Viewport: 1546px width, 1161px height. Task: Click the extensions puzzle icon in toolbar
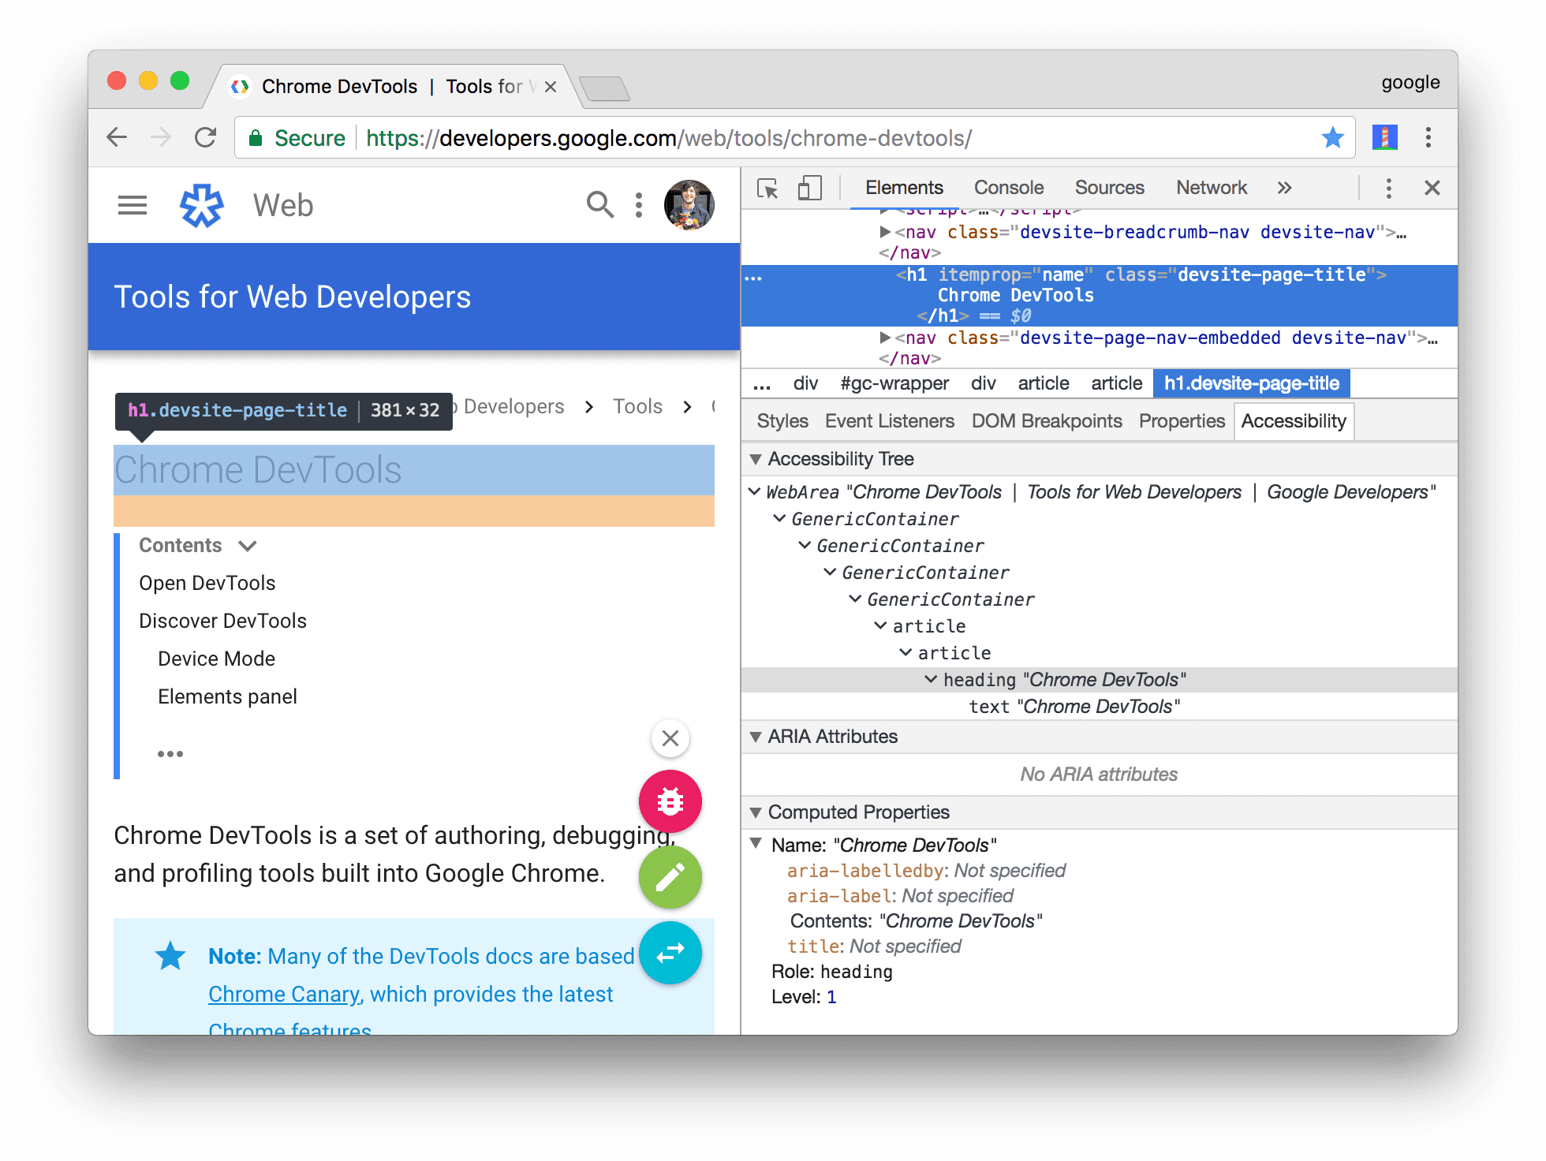click(1387, 138)
